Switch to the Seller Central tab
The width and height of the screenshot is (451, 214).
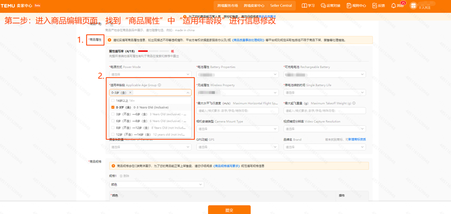281,6
